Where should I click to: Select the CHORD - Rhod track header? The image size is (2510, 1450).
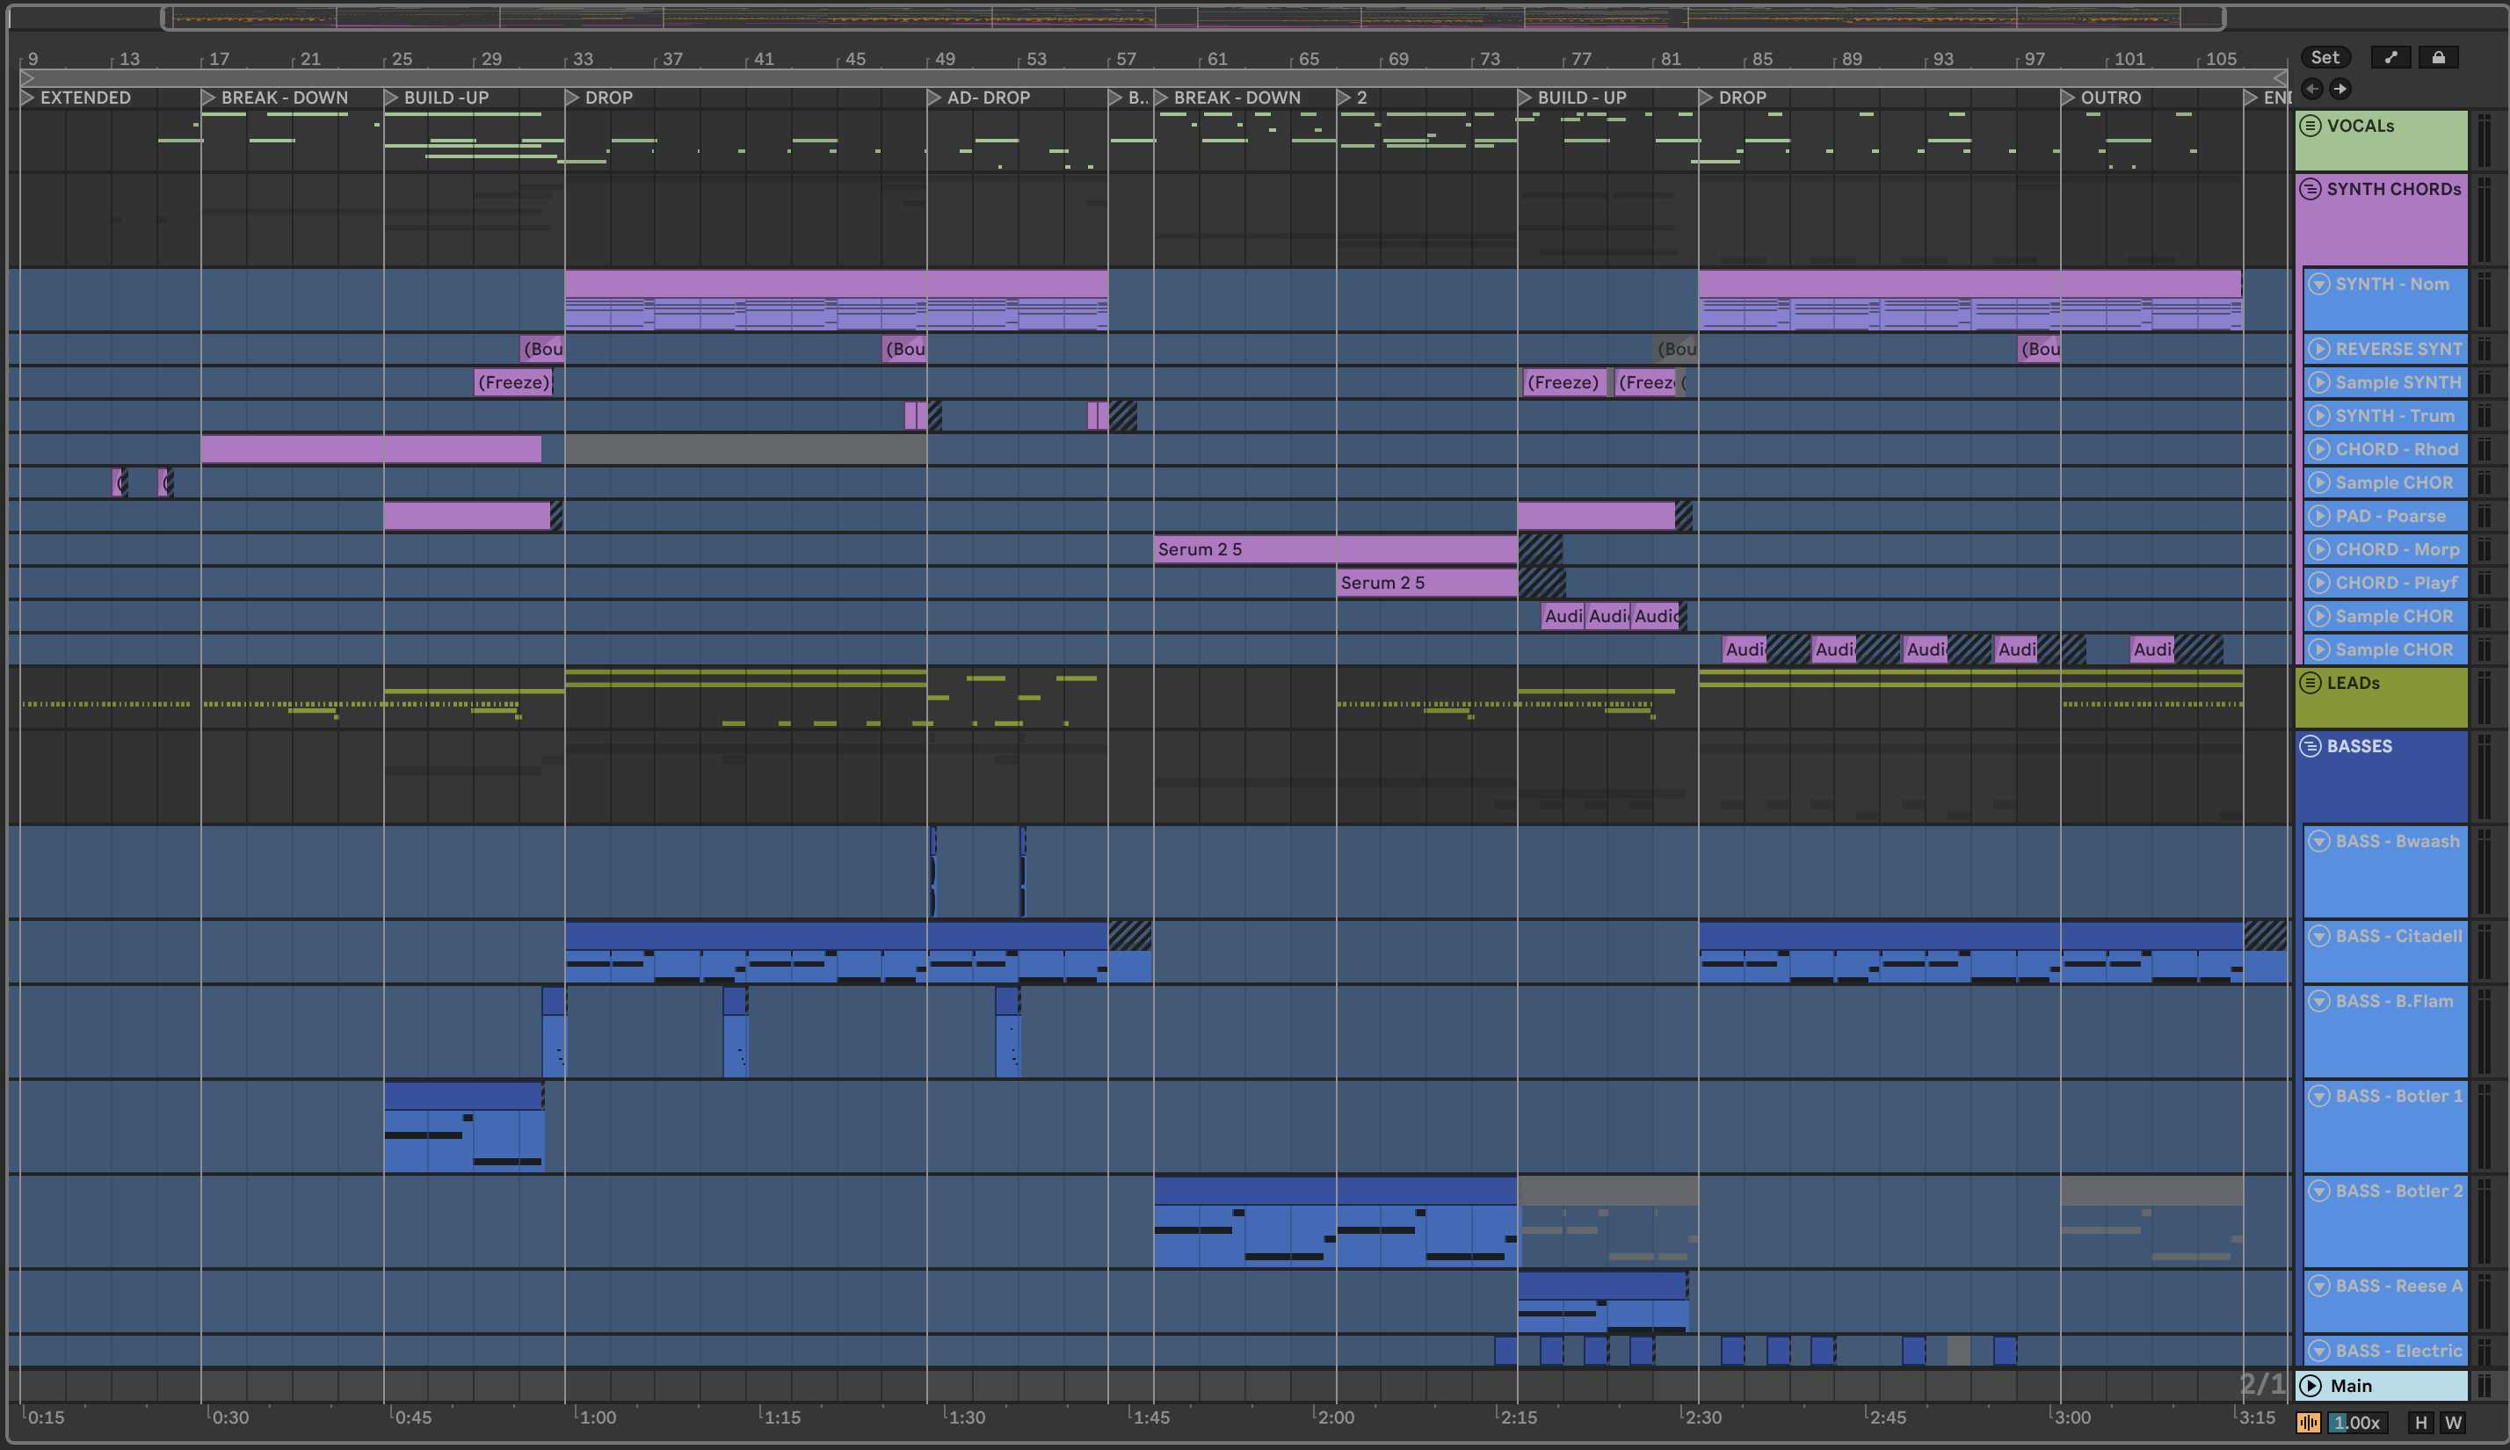2397,449
